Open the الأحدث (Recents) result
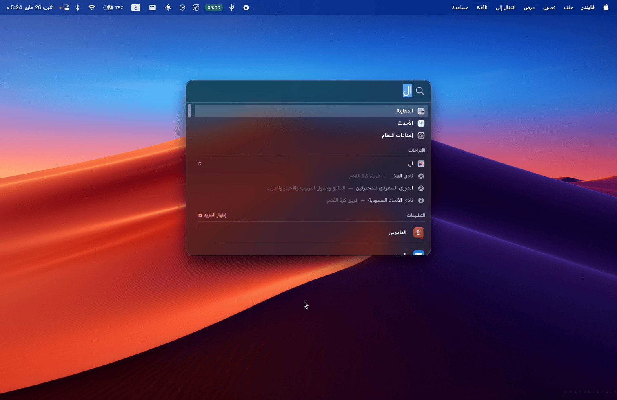The image size is (617, 400). point(405,123)
